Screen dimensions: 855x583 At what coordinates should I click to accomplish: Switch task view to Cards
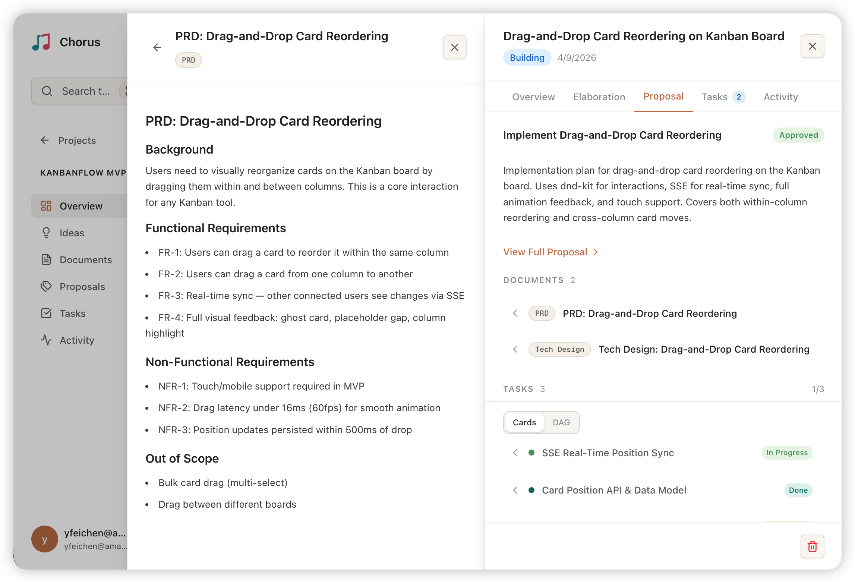(524, 422)
